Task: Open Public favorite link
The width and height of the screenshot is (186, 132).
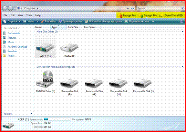Action: [11, 56]
